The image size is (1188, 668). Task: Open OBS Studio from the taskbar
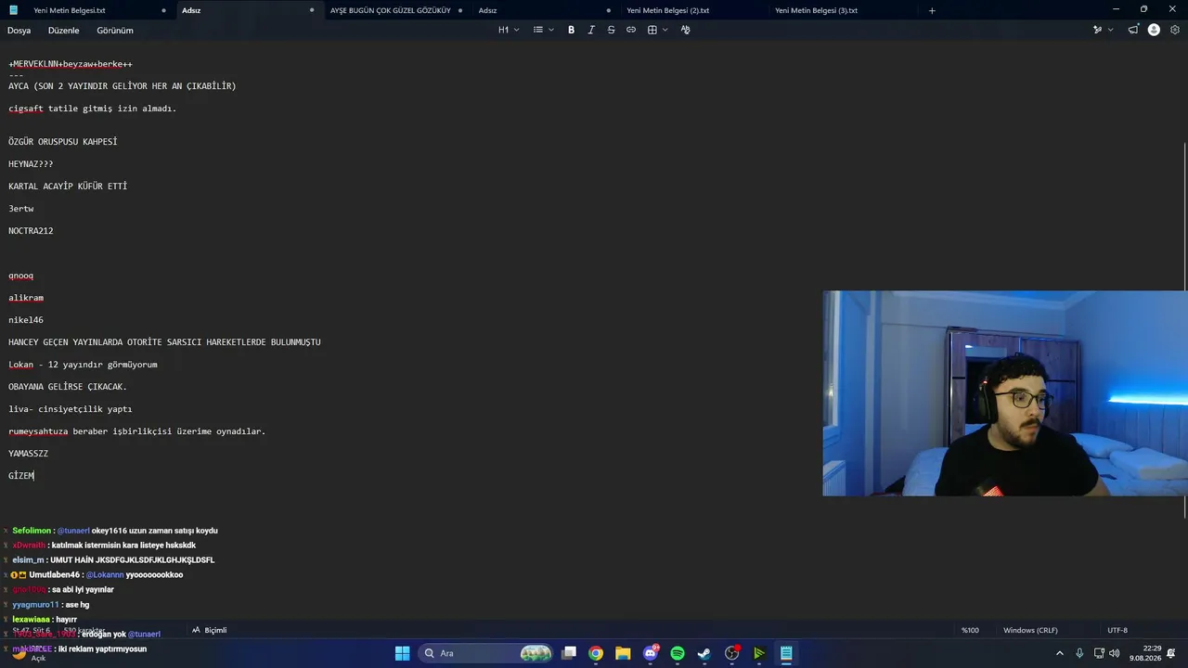pyautogui.click(x=732, y=653)
